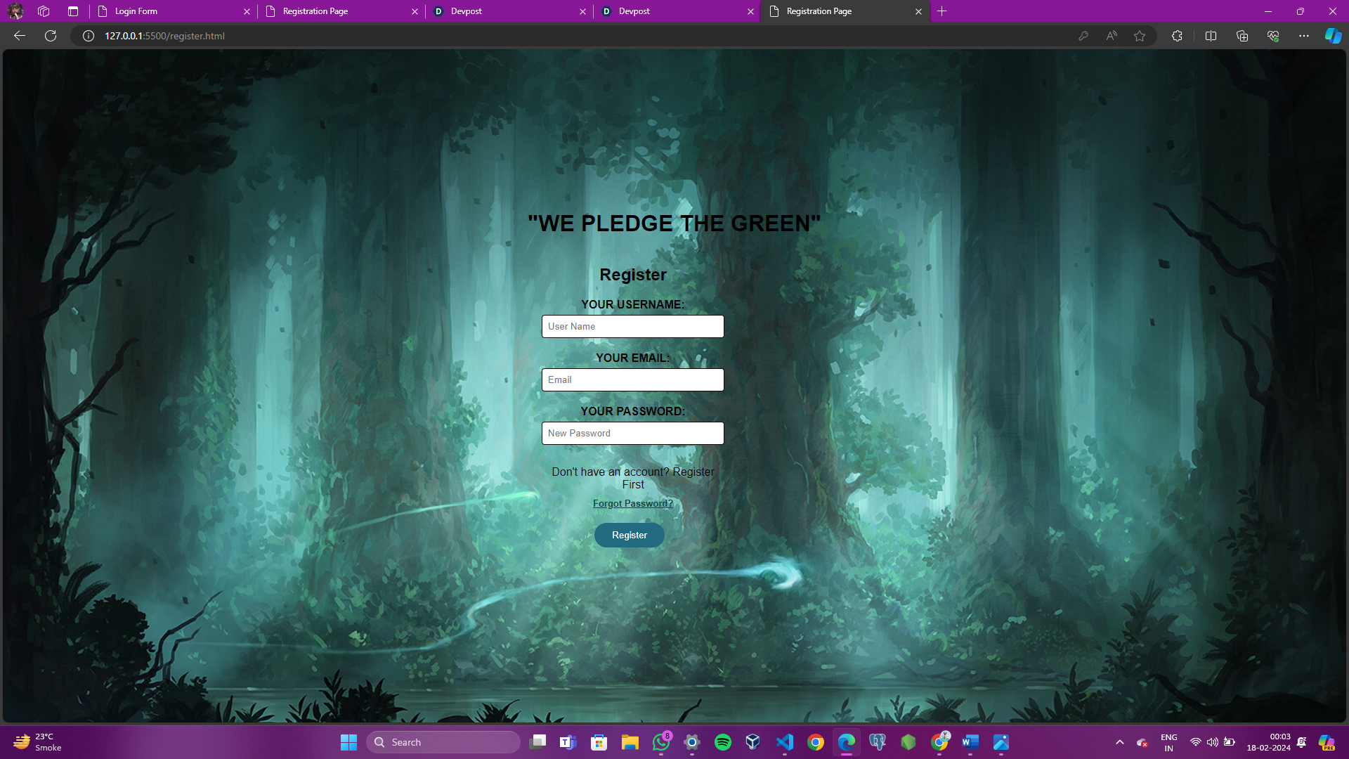Click the site information icon
Viewport: 1349px width, 759px height.
(89, 36)
